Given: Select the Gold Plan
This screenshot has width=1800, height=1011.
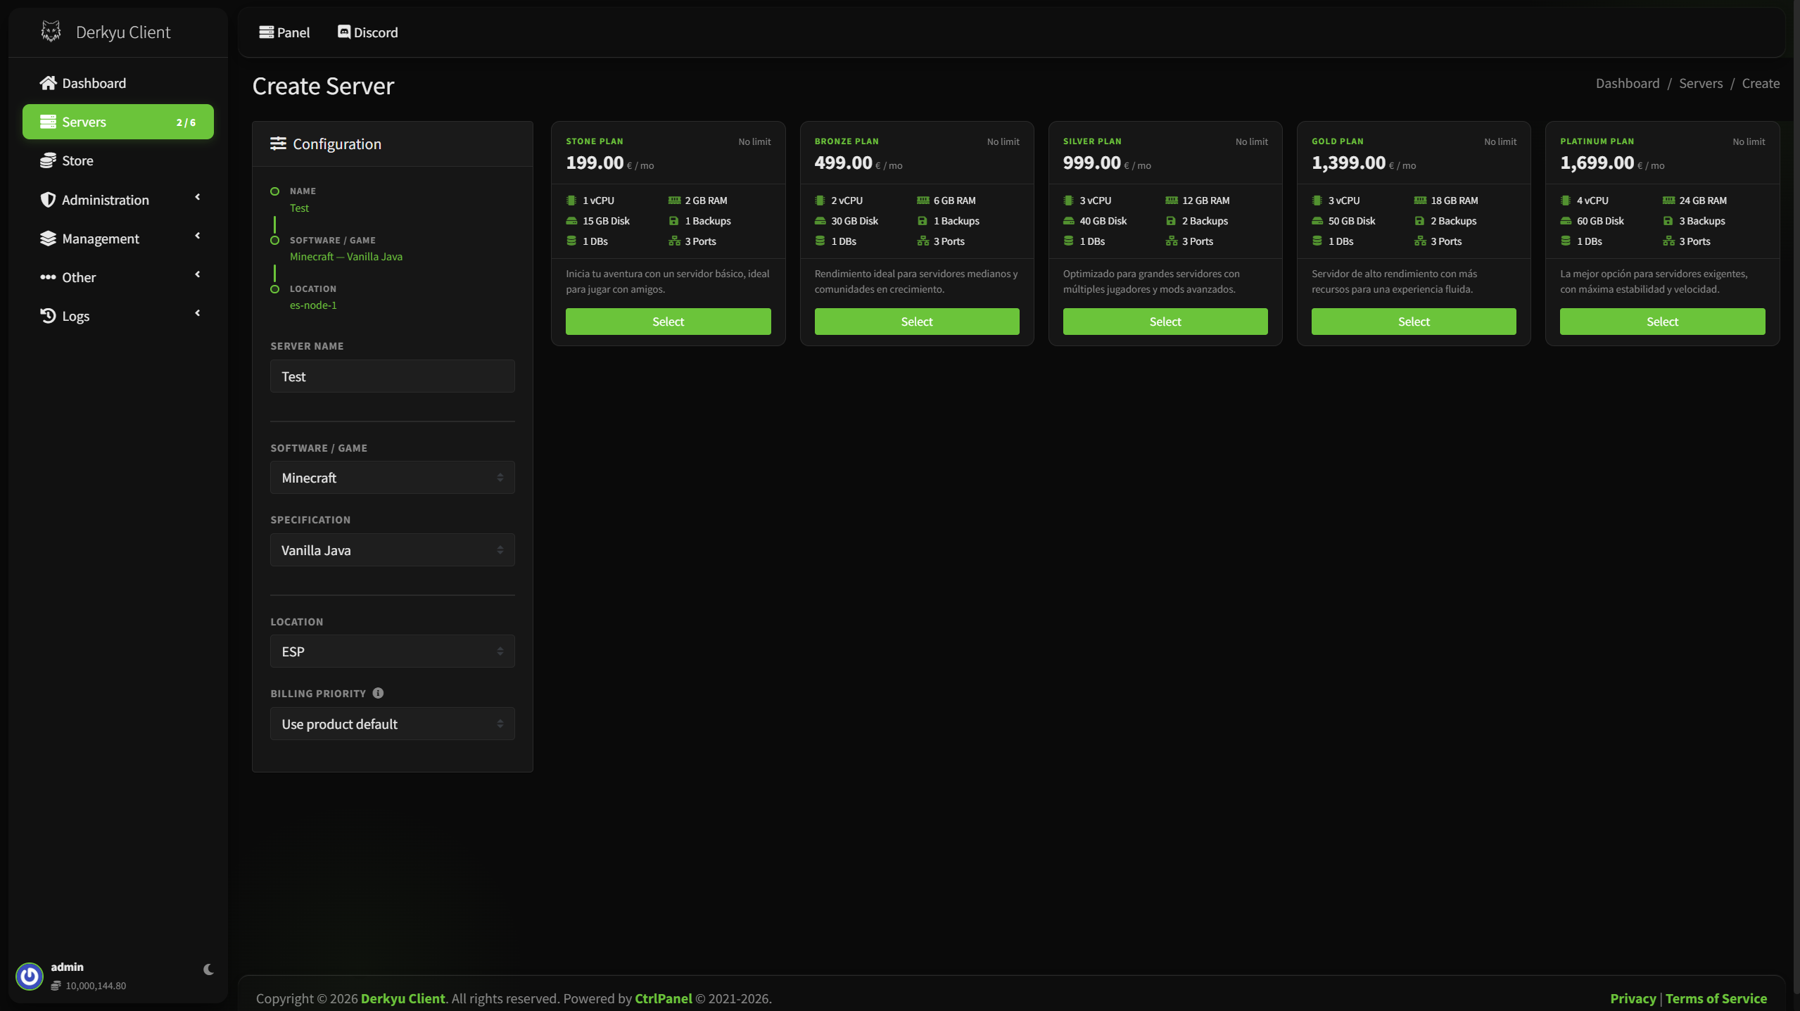Looking at the screenshot, I should [x=1414, y=322].
